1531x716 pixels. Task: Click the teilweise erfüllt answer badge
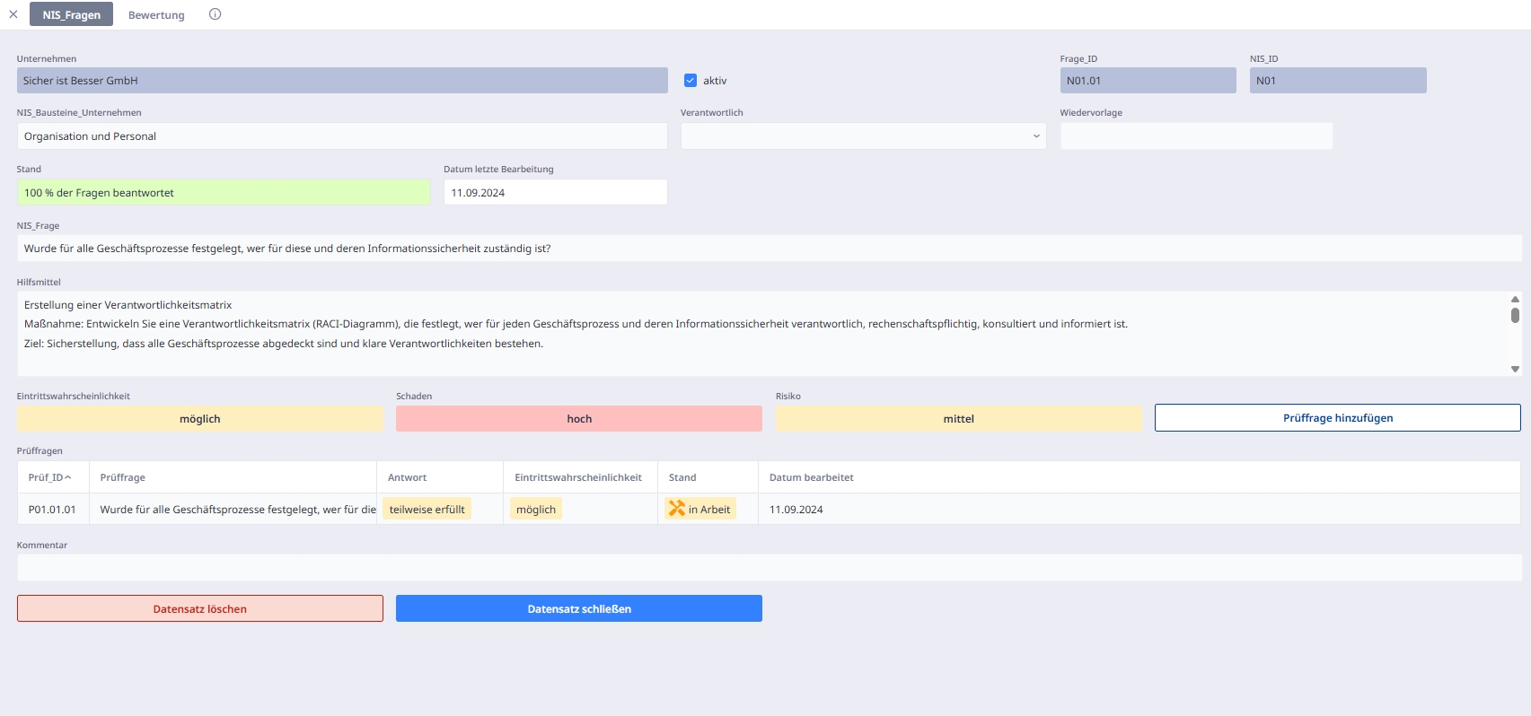tap(427, 510)
